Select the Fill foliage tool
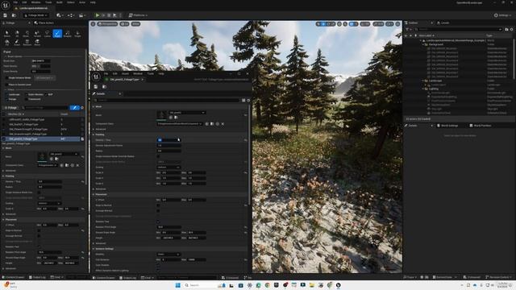516x290 pixels. 7,43
